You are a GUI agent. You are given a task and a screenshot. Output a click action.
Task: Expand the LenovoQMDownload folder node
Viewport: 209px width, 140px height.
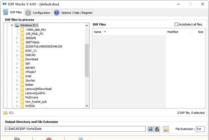tap(17, 89)
